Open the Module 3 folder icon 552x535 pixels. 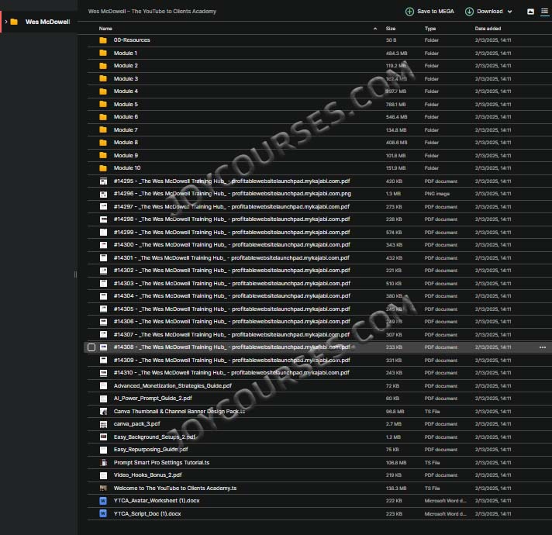pyautogui.click(x=103, y=79)
